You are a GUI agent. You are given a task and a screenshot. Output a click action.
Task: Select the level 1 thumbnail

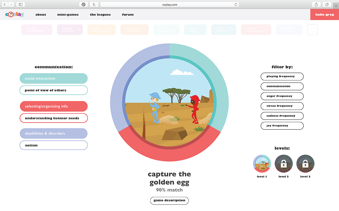click(x=262, y=164)
